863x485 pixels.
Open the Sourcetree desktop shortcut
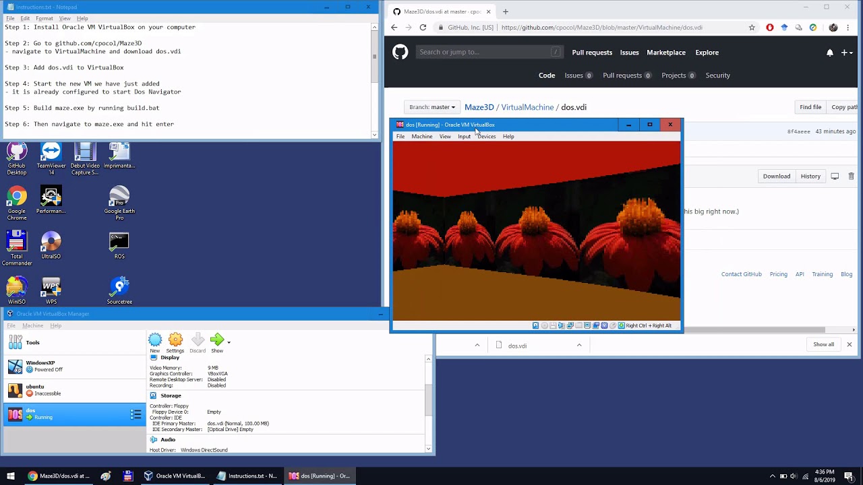pyautogui.click(x=119, y=290)
